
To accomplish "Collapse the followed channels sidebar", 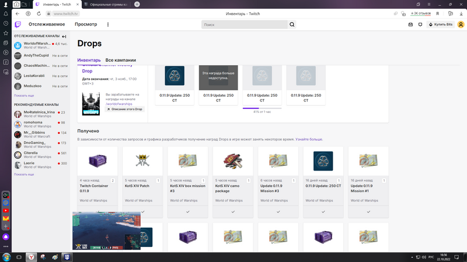I will pos(64,36).
